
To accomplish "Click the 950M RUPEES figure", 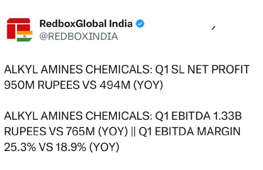I will 42,85.
